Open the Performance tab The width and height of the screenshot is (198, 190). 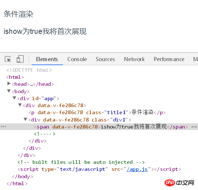click(169, 59)
